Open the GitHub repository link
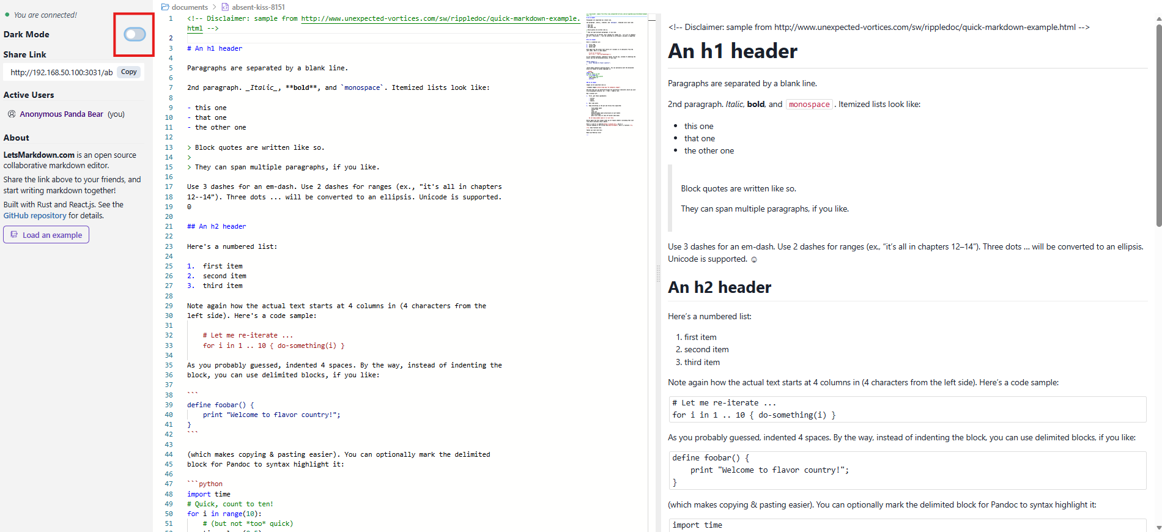Viewport: 1162px width, 532px height. coord(35,215)
